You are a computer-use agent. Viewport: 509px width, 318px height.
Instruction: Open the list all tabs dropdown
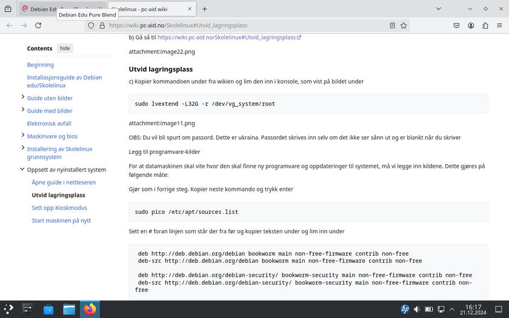point(470,9)
